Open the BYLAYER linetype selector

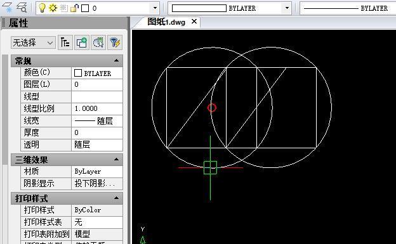click(x=348, y=8)
